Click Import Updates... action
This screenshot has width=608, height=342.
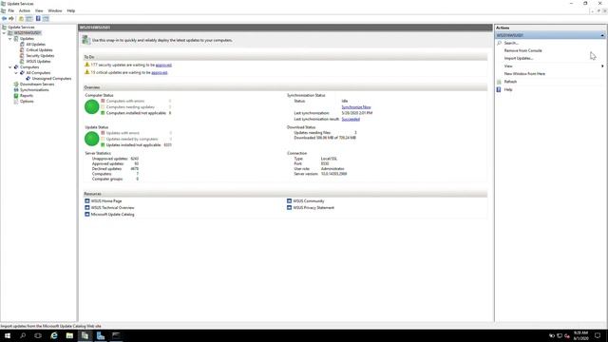pos(519,58)
